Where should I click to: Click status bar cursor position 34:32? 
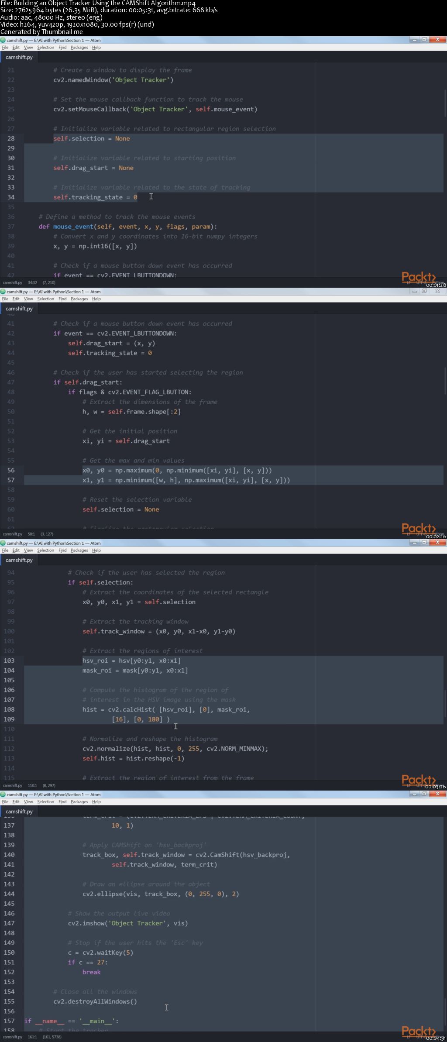[32, 282]
